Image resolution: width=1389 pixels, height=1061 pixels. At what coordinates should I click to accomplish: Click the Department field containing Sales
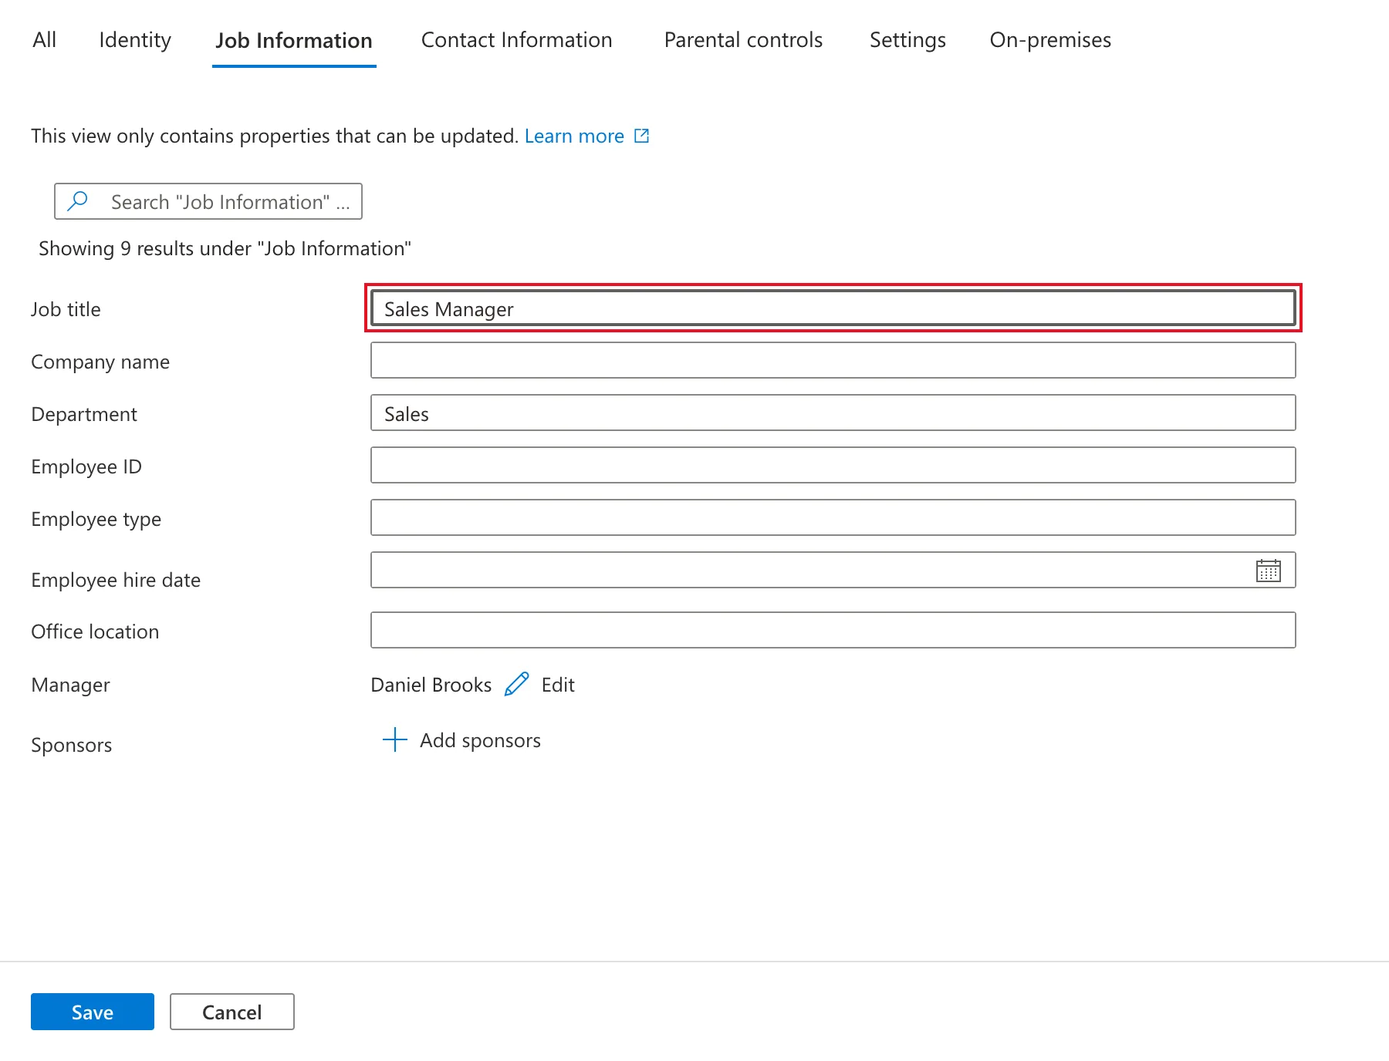click(833, 413)
